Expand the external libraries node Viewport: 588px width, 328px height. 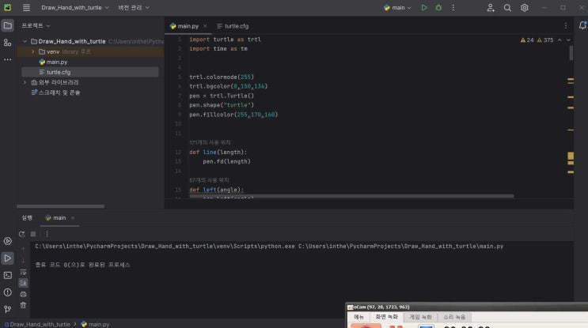[x=25, y=82]
